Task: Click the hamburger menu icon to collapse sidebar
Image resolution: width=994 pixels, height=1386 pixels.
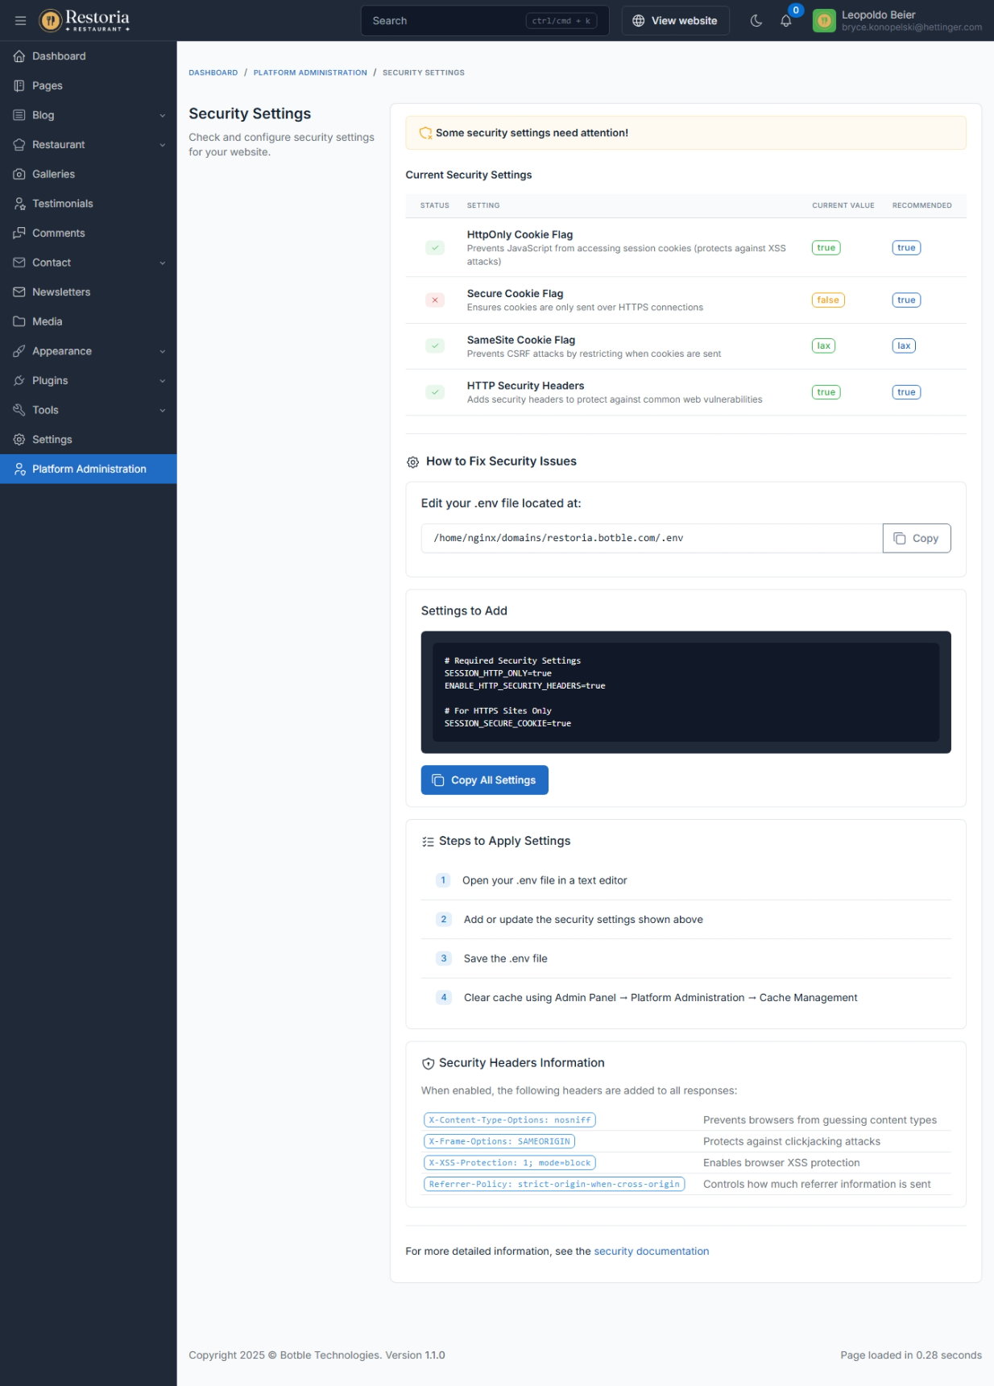Action: click(21, 21)
